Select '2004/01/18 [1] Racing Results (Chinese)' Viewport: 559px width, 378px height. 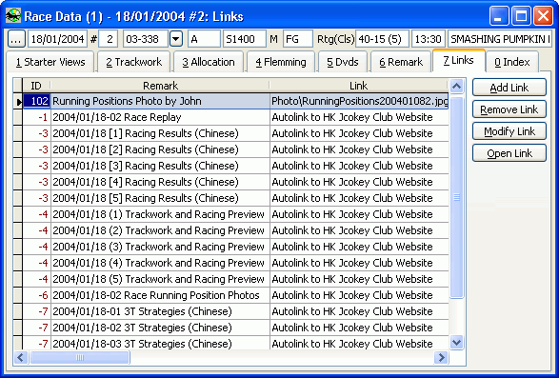[160, 133]
